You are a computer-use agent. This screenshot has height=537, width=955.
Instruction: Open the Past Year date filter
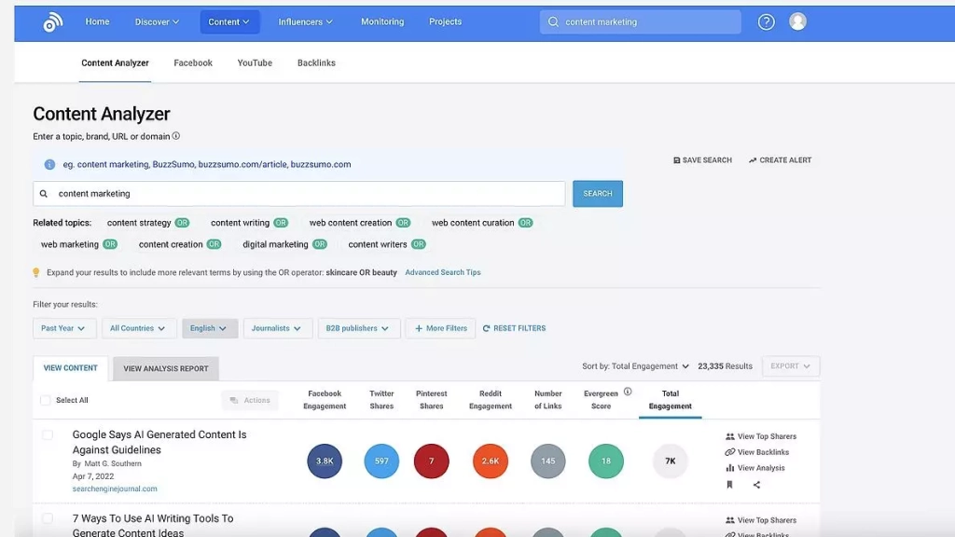(x=63, y=328)
